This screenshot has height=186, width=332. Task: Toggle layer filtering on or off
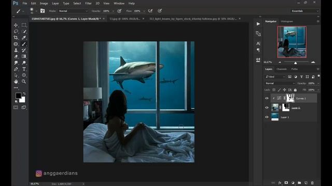(319, 76)
